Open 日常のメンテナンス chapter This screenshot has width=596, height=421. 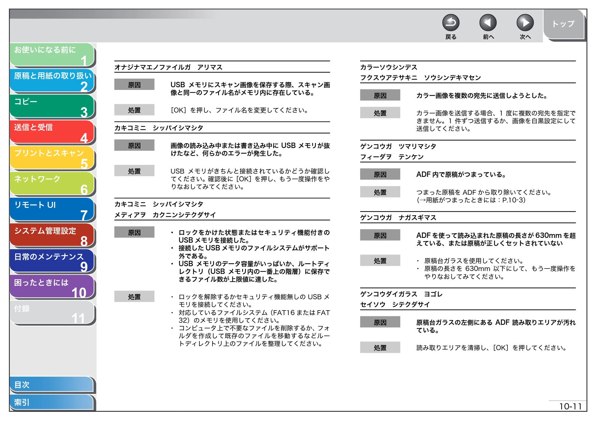(x=52, y=261)
